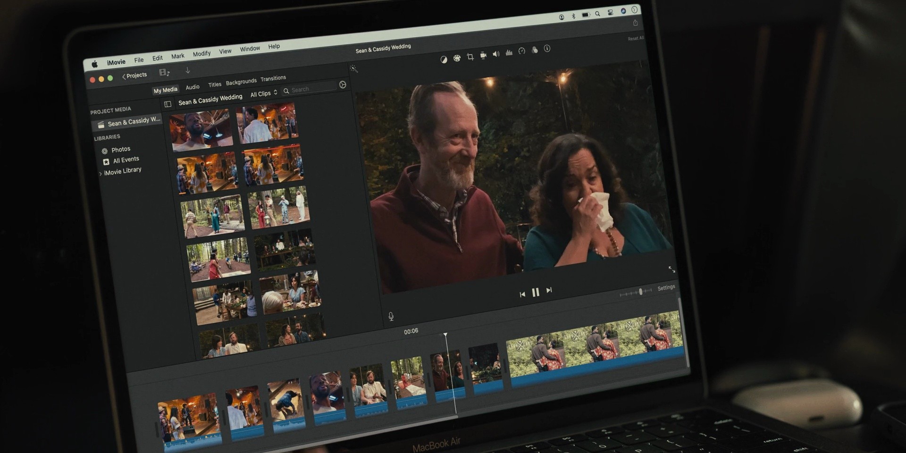Switch to the Titles tab

(215, 84)
